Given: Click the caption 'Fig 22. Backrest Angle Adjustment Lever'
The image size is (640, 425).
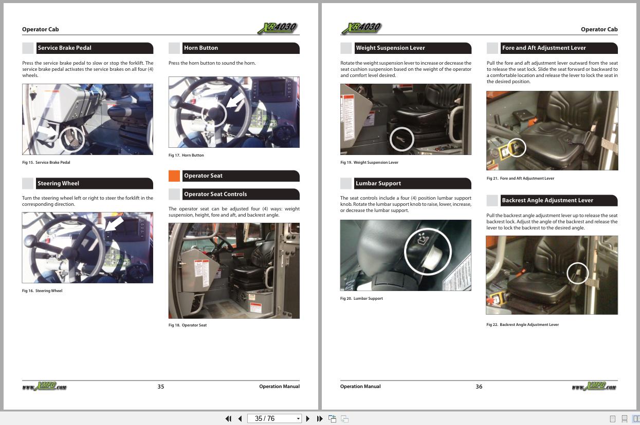Looking at the screenshot, I should point(522,325).
